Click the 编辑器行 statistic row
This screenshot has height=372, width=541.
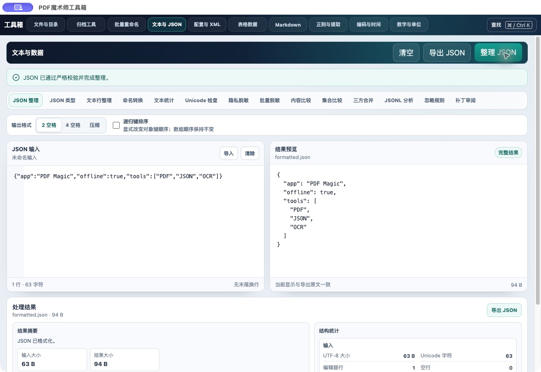pyautogui.click(x=369, y=367)
